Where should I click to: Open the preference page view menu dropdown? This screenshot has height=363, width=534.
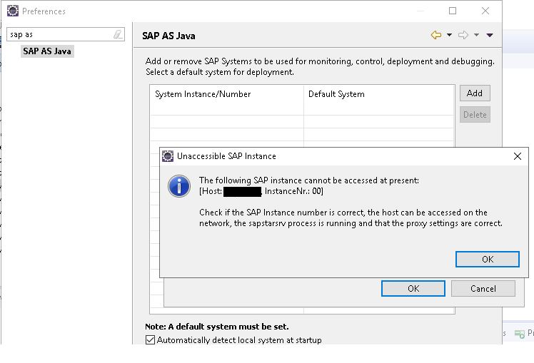(490, 35)
